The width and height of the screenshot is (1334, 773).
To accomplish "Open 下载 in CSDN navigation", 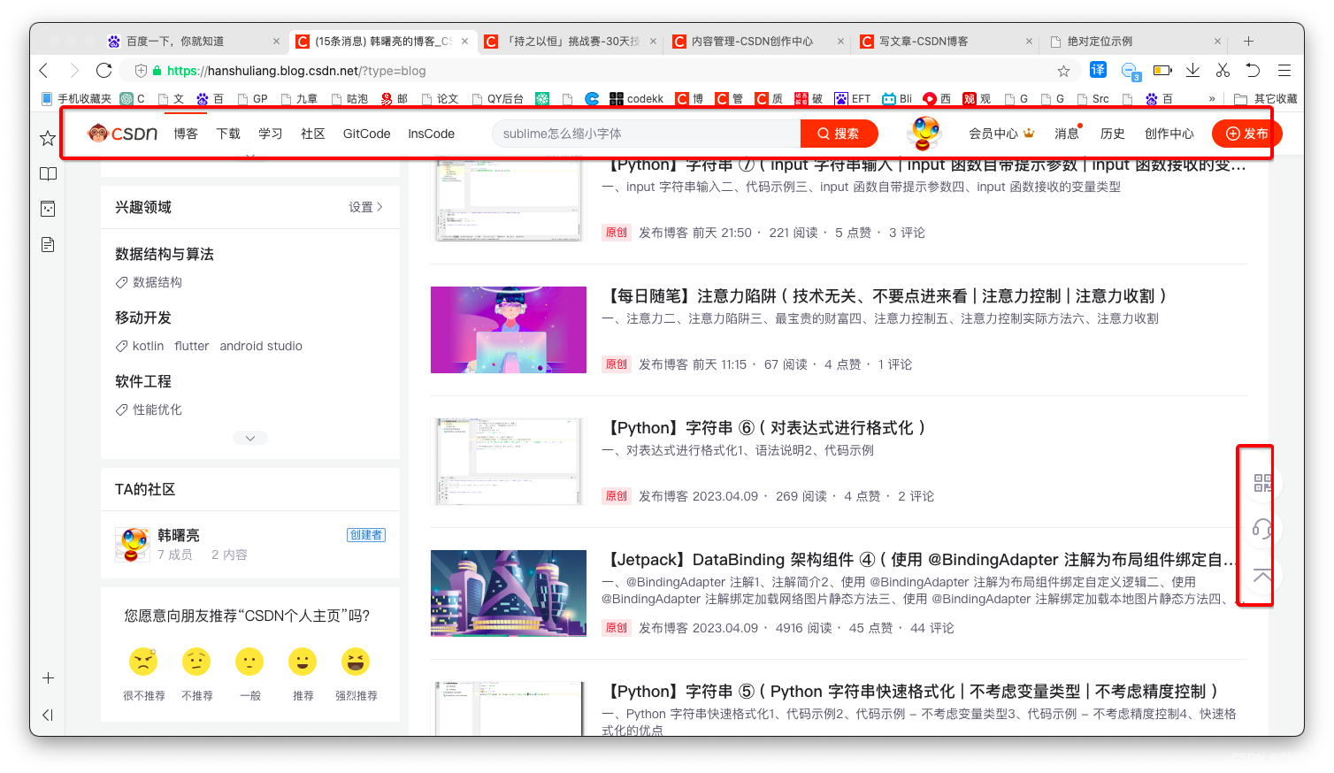I will click(x=228, y=134).
